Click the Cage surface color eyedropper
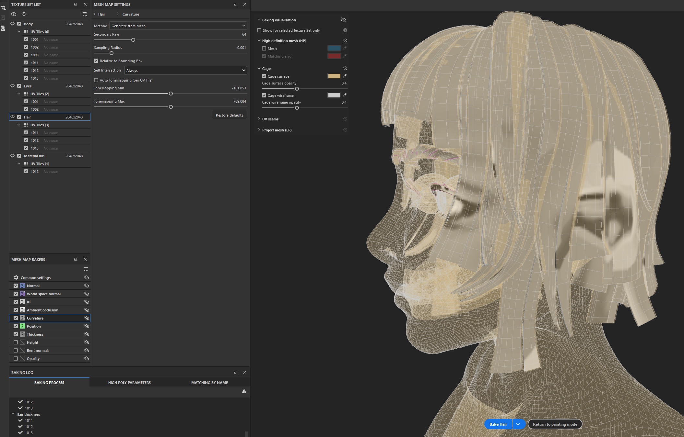 click(345, 76)
